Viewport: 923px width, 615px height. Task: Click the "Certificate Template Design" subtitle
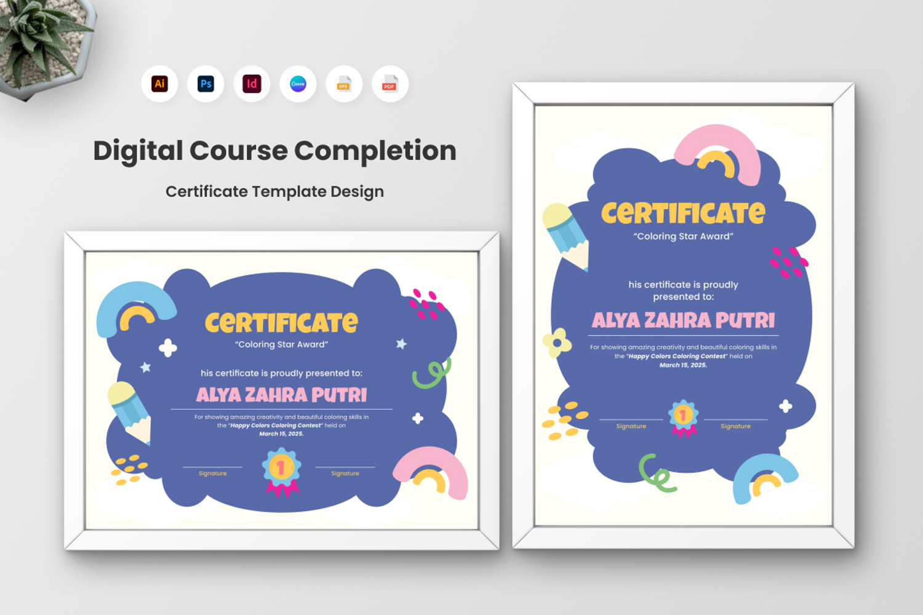point(274,192)
